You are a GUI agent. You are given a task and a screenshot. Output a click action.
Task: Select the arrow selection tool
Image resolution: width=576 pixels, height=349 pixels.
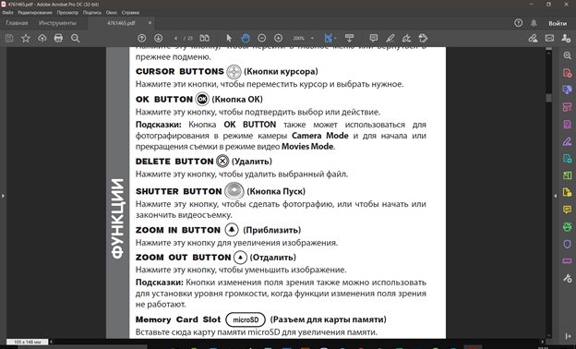pyautogui.click(x=229, y=38)
